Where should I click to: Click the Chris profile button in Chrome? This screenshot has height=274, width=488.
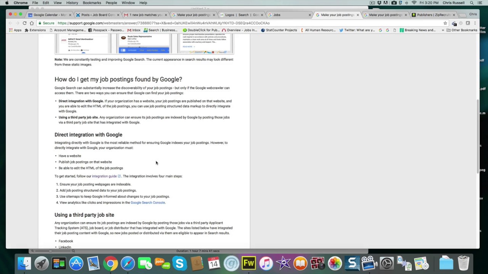473,14
